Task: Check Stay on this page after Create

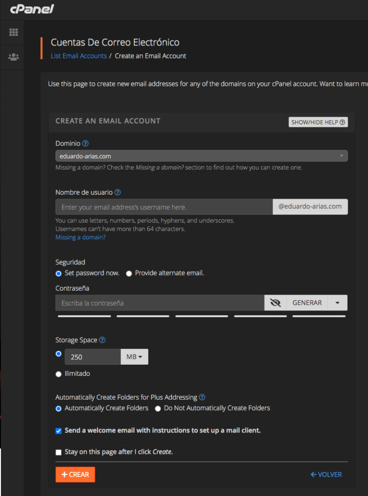Action: point(59,452)
